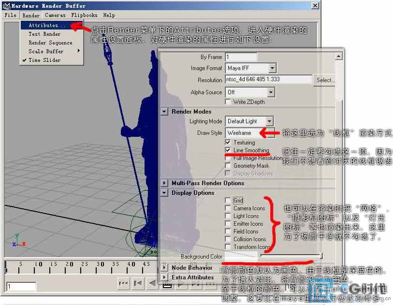Toggle Collision Icons checkbox

pos(228,239)
